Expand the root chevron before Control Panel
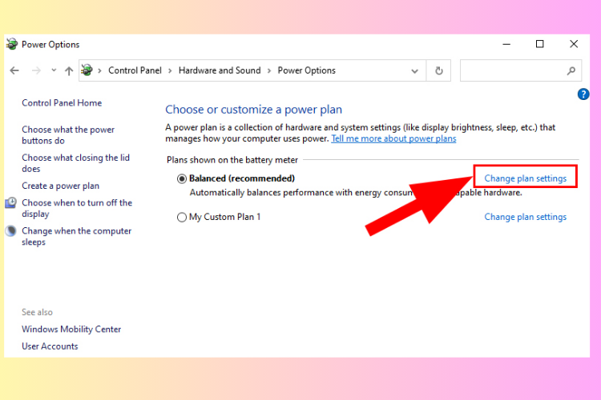The width and height of the screenshot is (601, 400). pyautogui.click(x=99, y=70)
